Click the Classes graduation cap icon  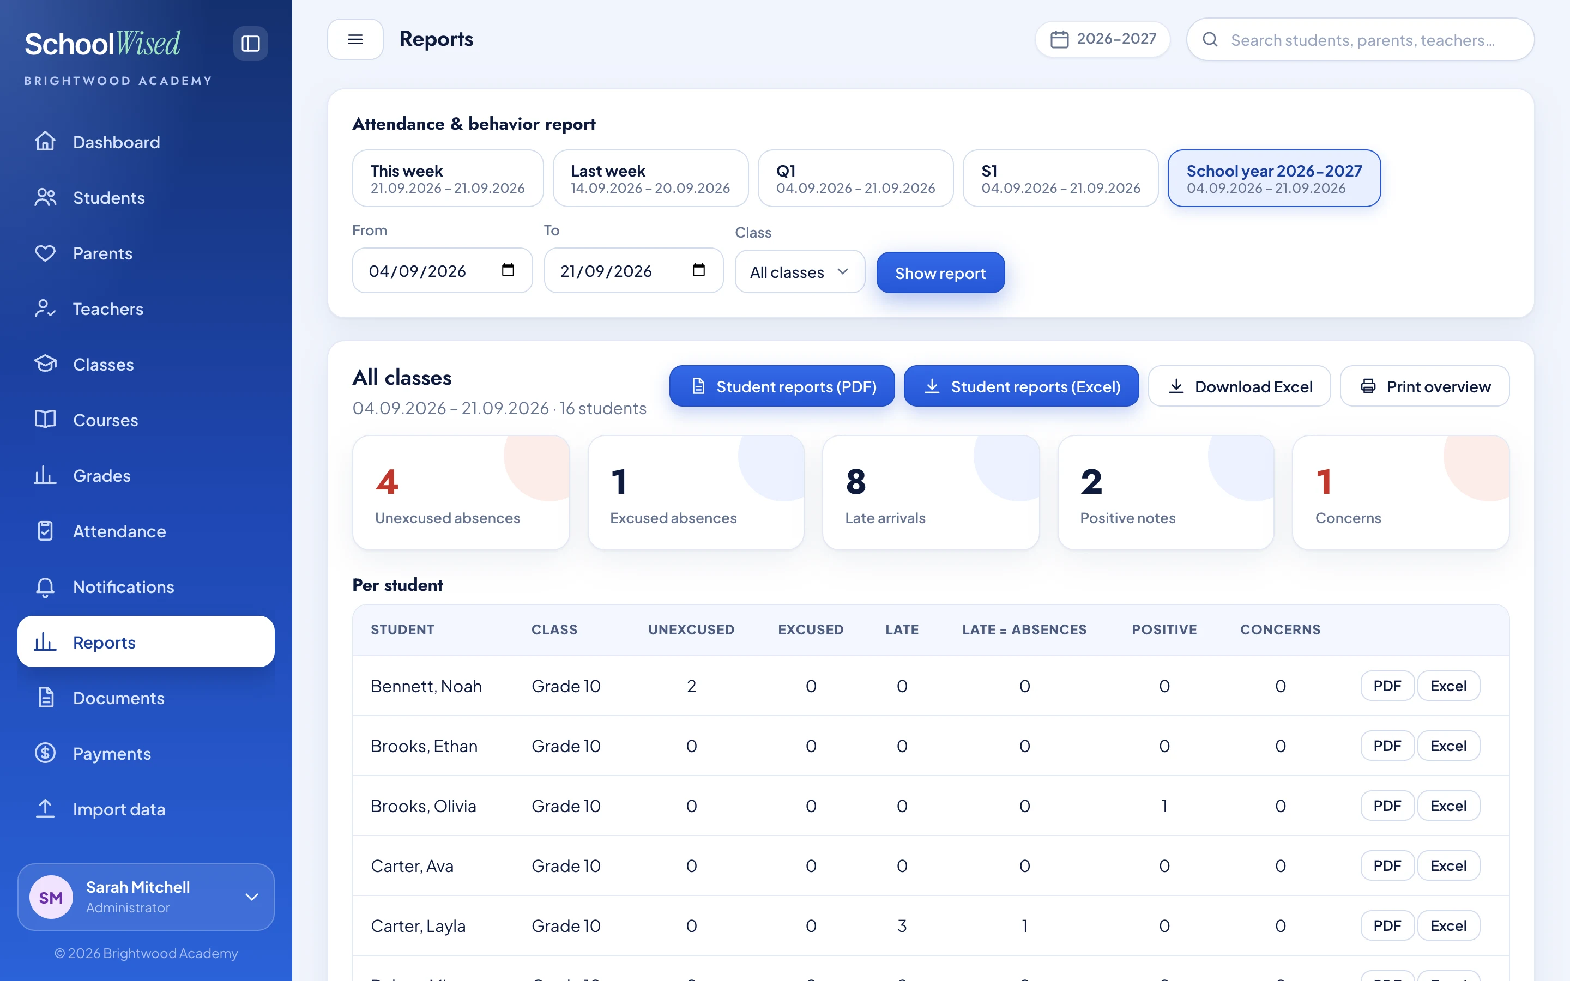[45, 364]
